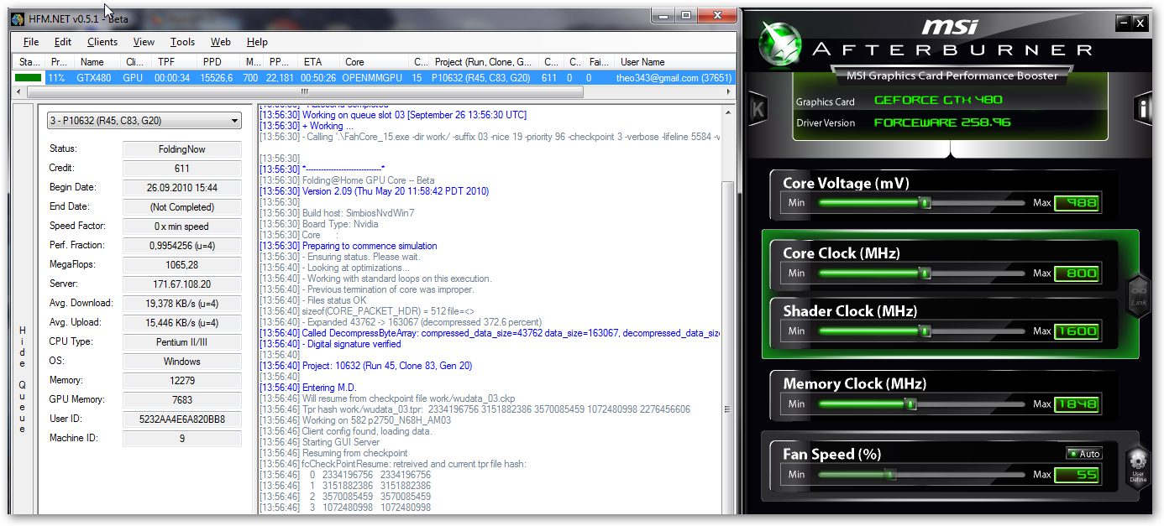Open the Tools menu in HFM.NET
Screen dimensions: 1164x526
[x=182, y=42]
